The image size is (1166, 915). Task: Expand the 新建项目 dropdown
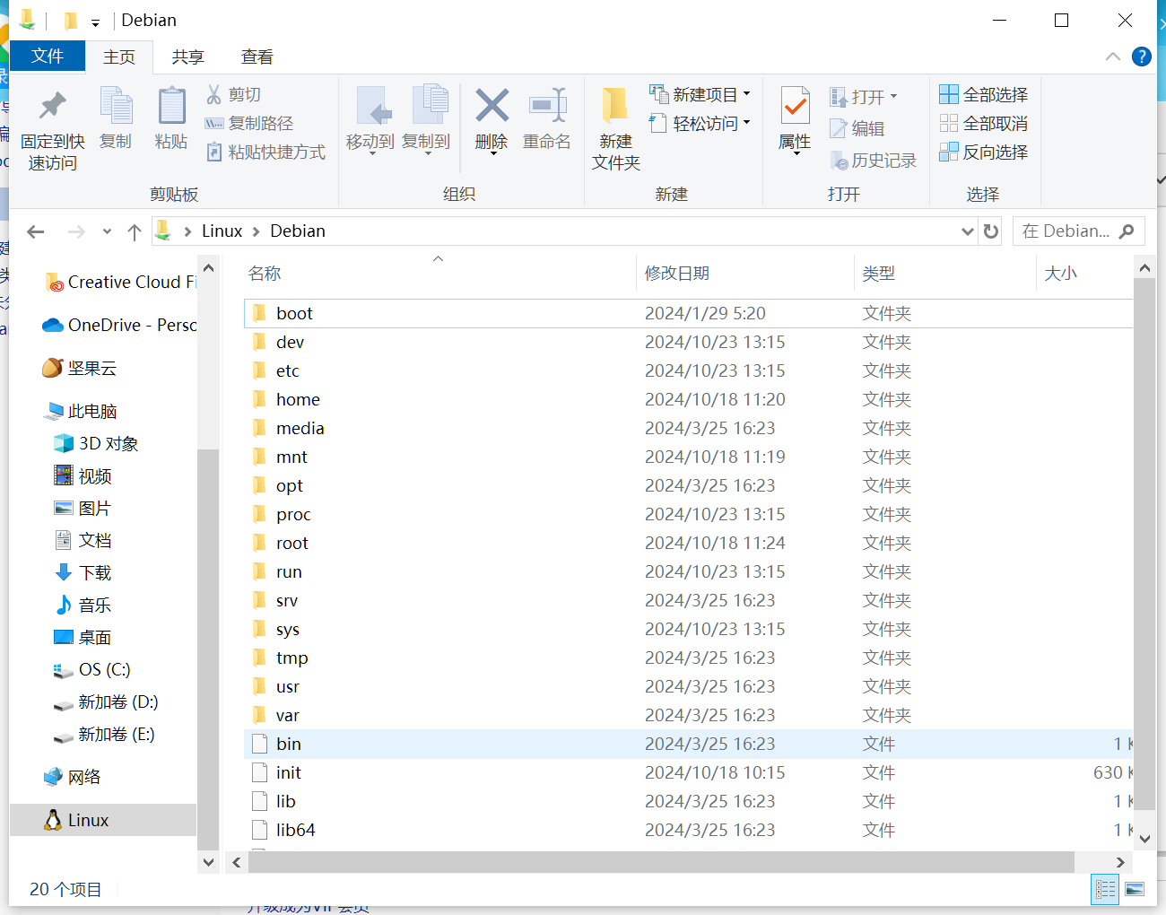point(746,94)
